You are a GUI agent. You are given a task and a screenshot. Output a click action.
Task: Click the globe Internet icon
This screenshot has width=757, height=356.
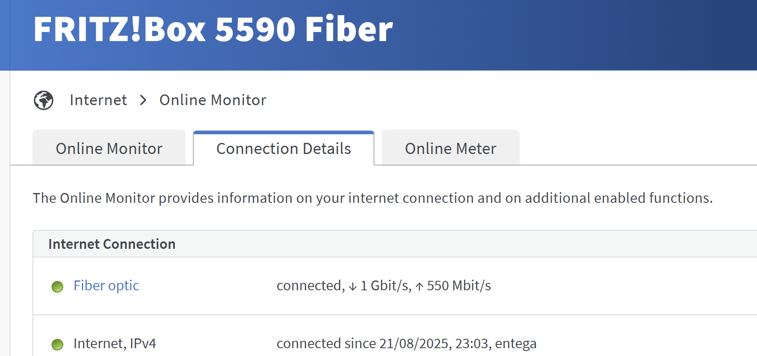coord(44,100)
